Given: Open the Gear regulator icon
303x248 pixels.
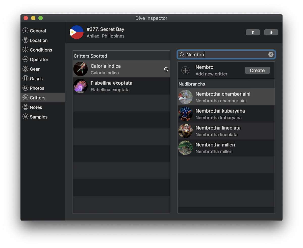Looking at the screenshot, I should [25, 69].
